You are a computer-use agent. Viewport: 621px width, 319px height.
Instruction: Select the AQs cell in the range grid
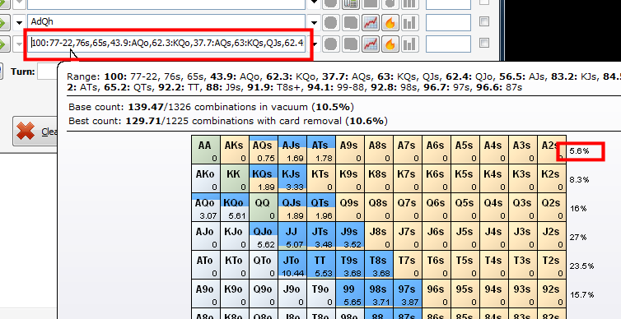click(x=264, y=150)
